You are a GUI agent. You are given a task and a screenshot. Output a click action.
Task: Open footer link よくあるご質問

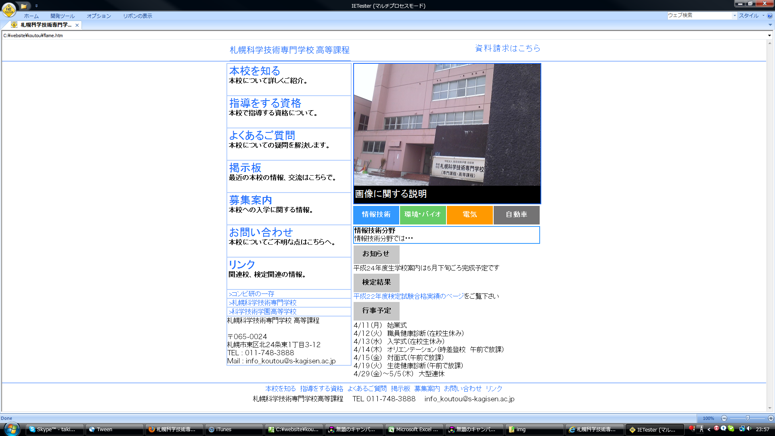click(367, 389)
